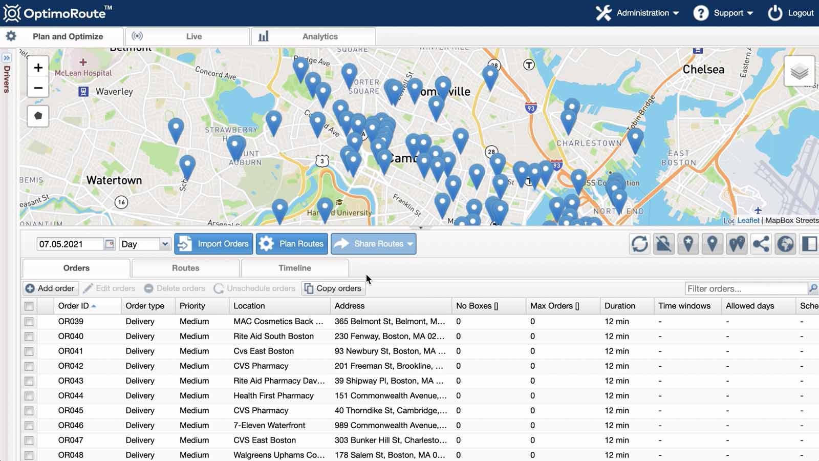Open the settings gear icon
The width and height of the screenshot is (819, 461).
tap(11, 36)
